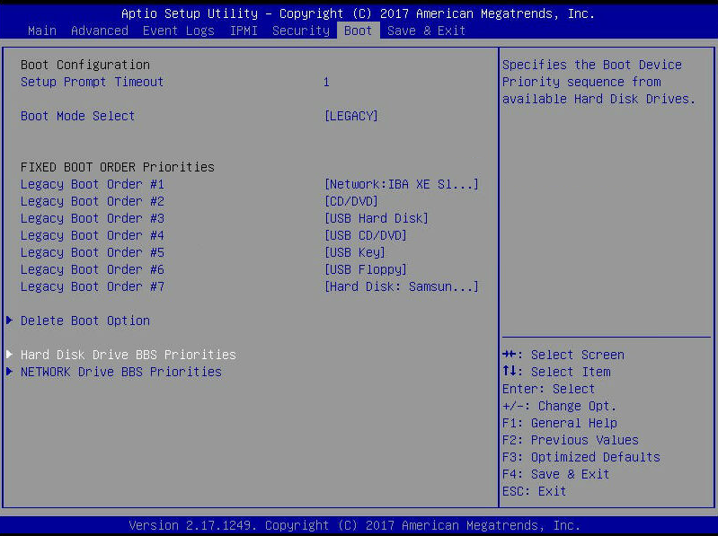Click the Boot Configuration heading

coord(85,65)
